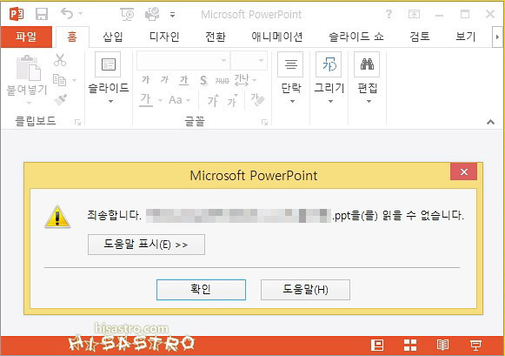Collapse the ribbon with the chevron
505x356 pixels.
[490, 122]
